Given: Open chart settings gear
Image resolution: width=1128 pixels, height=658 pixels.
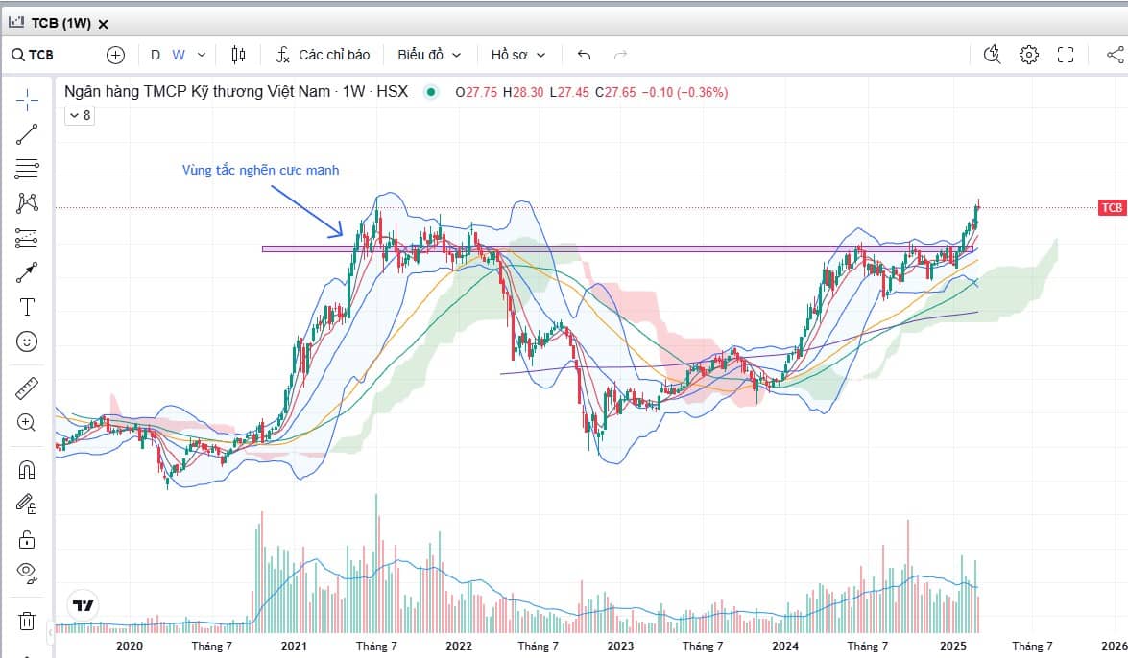Looking at the screenshot, I should click(1029, 55).
